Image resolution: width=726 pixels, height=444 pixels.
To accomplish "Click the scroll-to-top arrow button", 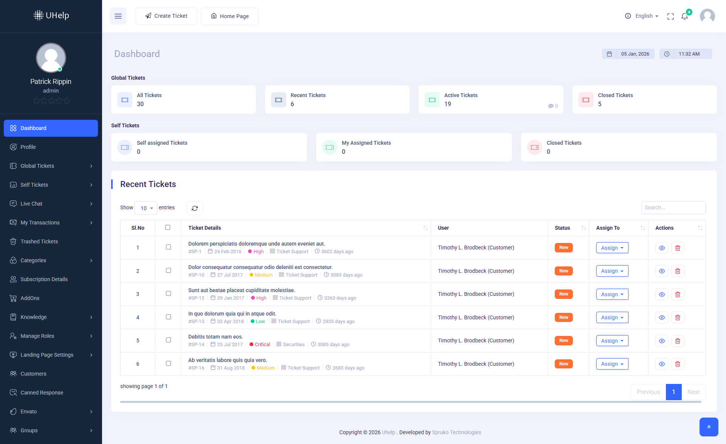I will click(x=709, y=427).
